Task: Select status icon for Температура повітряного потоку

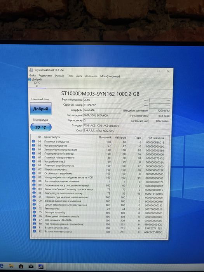Action: tap(34, 193)
